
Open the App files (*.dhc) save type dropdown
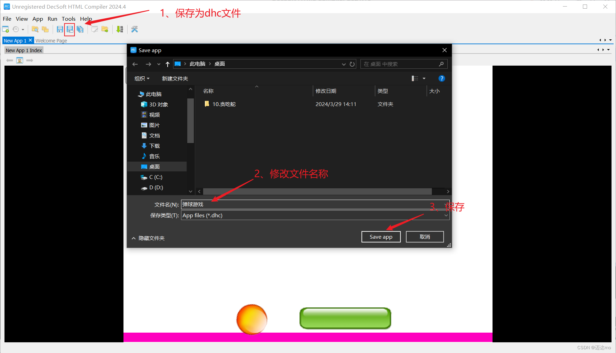[446, 215]
